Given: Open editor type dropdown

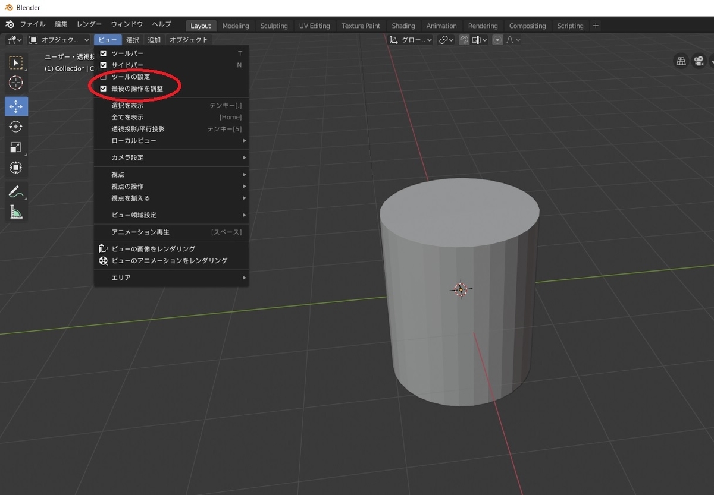Looking at the screenshot, I should point(14,40).
